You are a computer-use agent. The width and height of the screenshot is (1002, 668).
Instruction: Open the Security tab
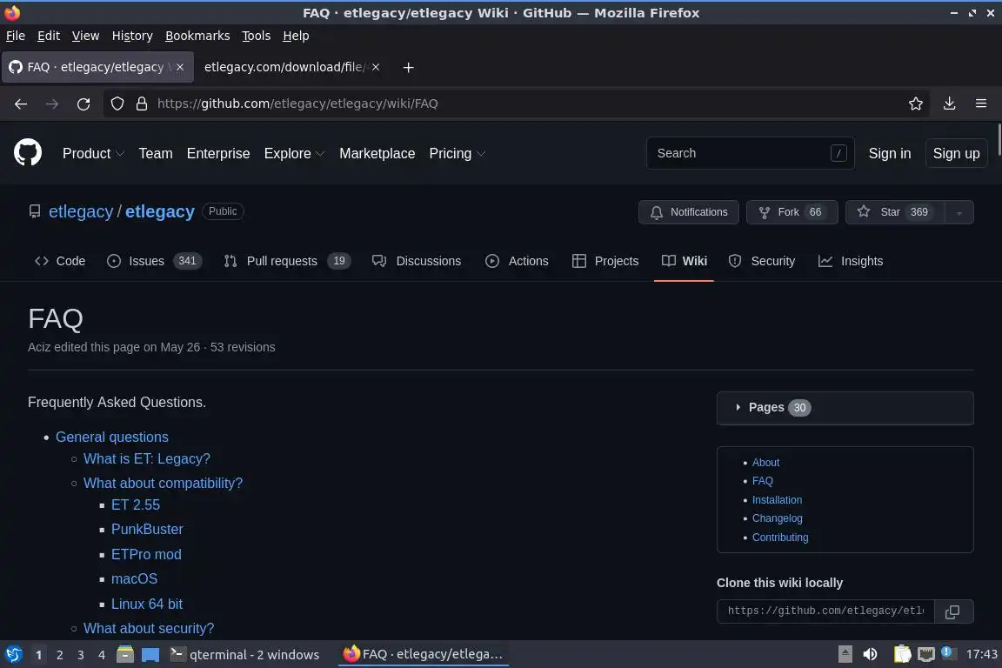[762, 261]
